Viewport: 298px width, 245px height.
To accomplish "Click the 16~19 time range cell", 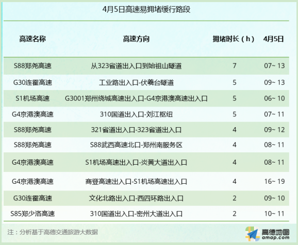I will [x=274, y=181].
